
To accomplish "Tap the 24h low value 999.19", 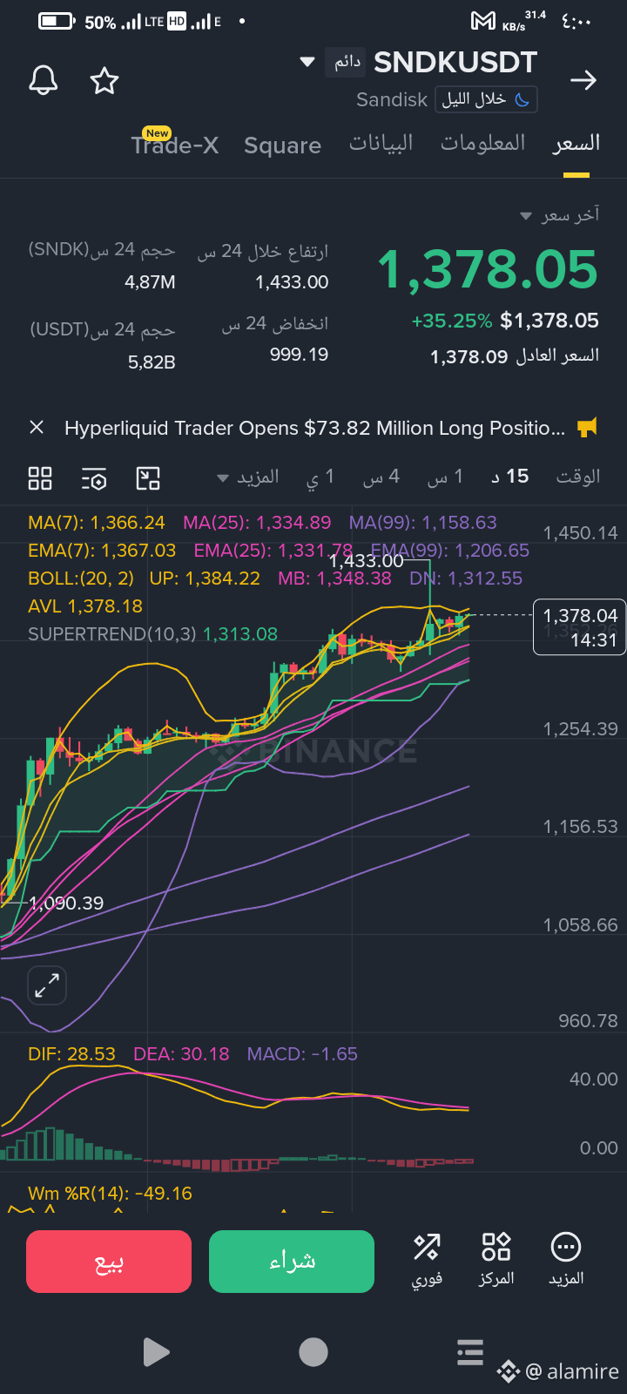I will click(299, 355).
